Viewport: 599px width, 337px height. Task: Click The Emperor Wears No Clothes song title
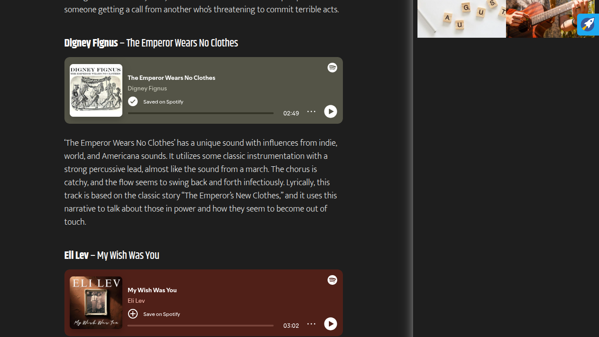coord(171,78)
